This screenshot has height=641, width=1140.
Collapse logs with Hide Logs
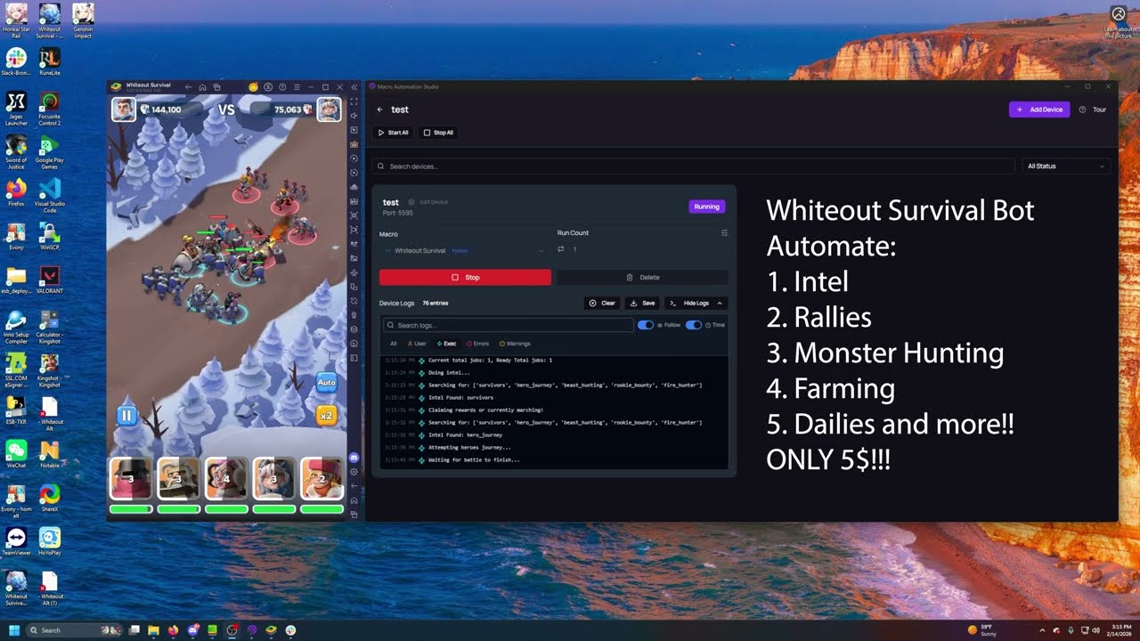696,303
